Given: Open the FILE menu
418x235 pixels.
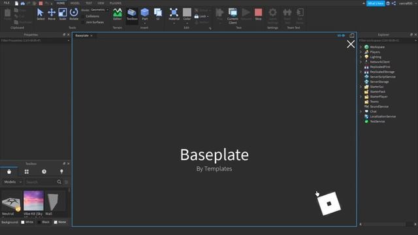Looking at the screenshot, I should click(x=7, y=3).
